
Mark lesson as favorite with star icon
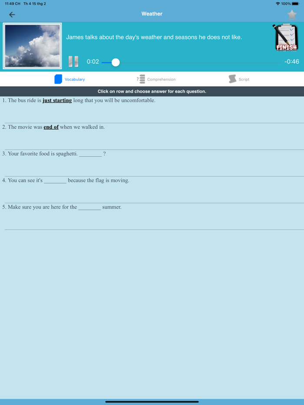(x=292, y=14)
